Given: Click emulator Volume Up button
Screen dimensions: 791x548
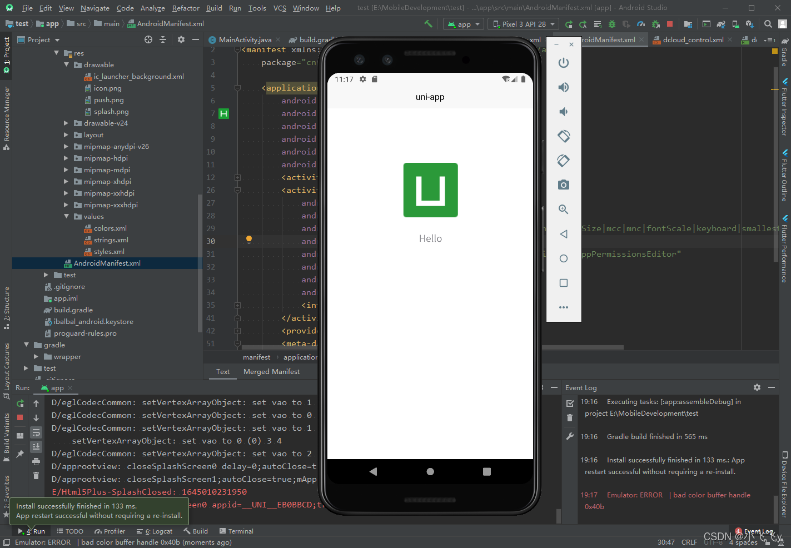Looking at the screenshot, I should (564, 87).
